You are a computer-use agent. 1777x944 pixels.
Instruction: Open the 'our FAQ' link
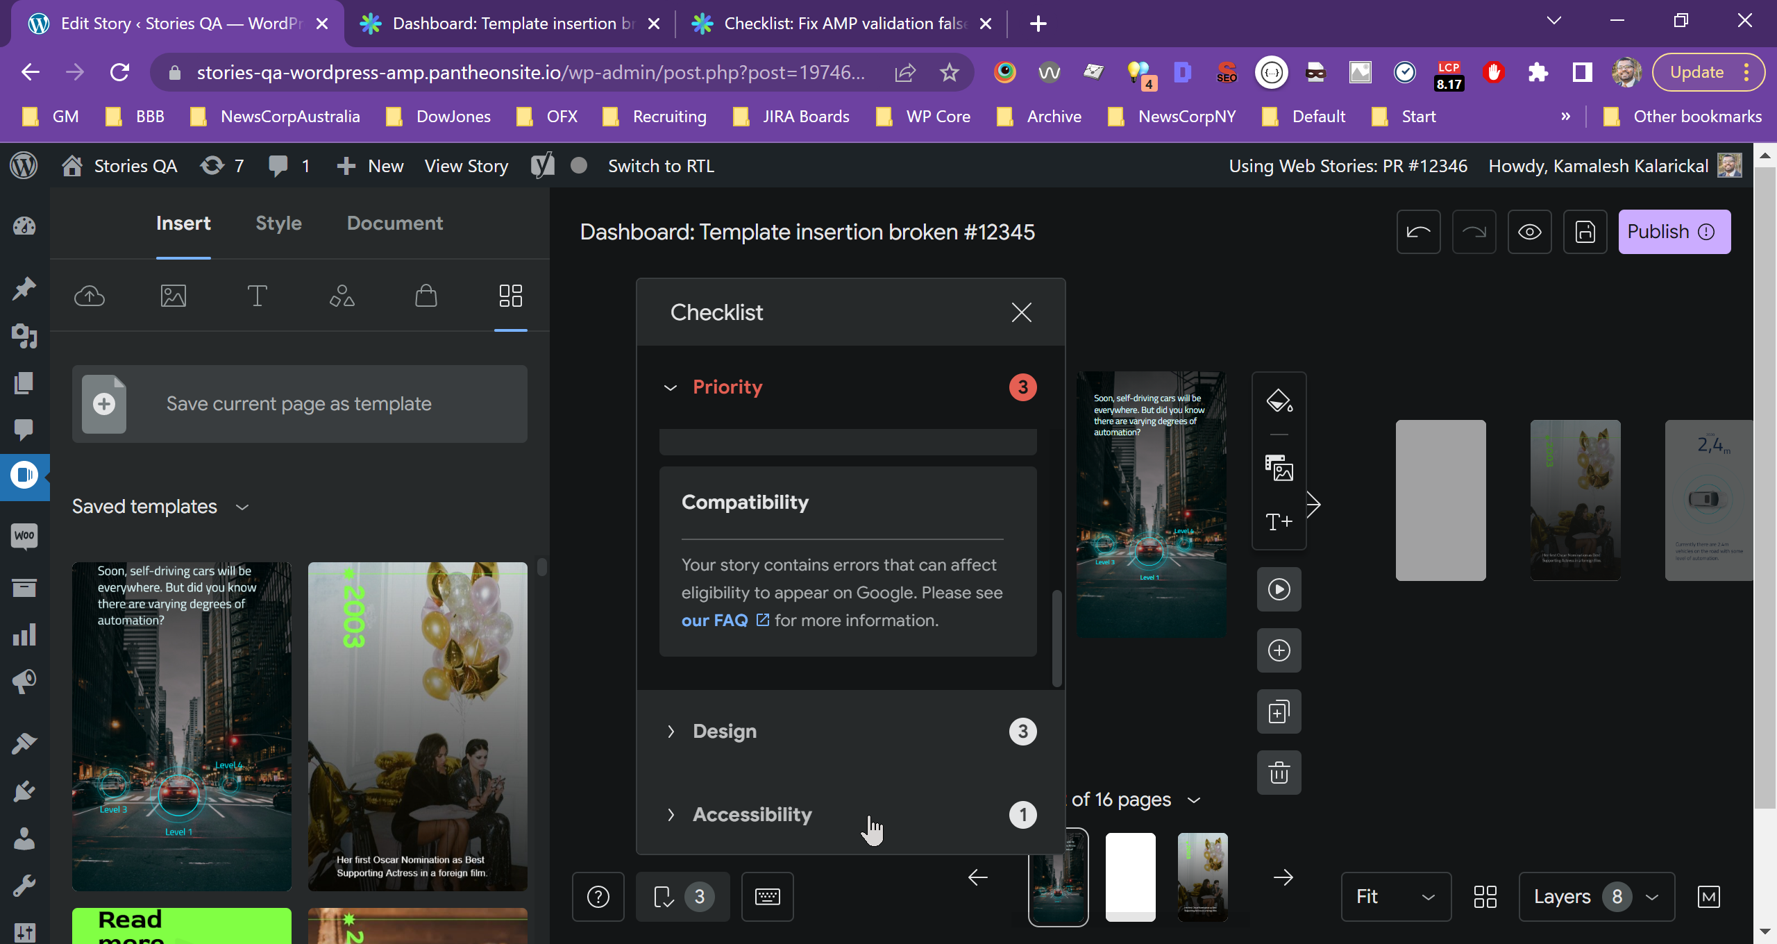[x=725, y=621]
